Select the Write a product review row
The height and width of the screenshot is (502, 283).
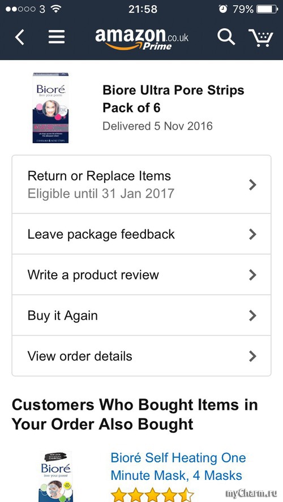point(141,274)
